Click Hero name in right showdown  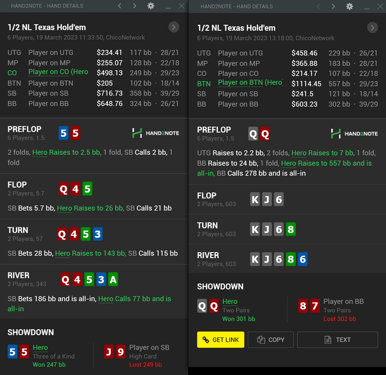click(x=230, y=302)
